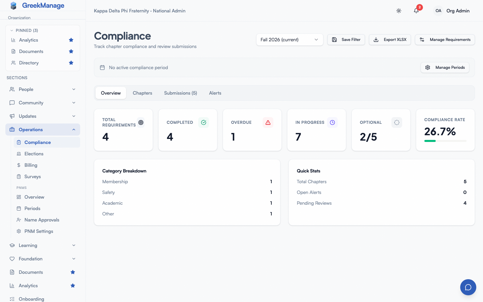Click the GreekManage cube logo
The width and height of the screenshot is (483, 302).
tap(13, 5)
